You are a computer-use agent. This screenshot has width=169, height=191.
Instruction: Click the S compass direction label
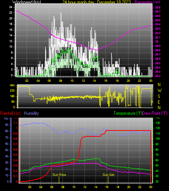pyautogui.click(x=159, y=96)
